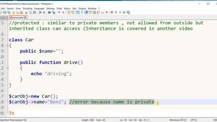The width and height of the screenshot is (217, 122).
Task: Click the Copy toolbar icon
Action: tap(31, 13)
